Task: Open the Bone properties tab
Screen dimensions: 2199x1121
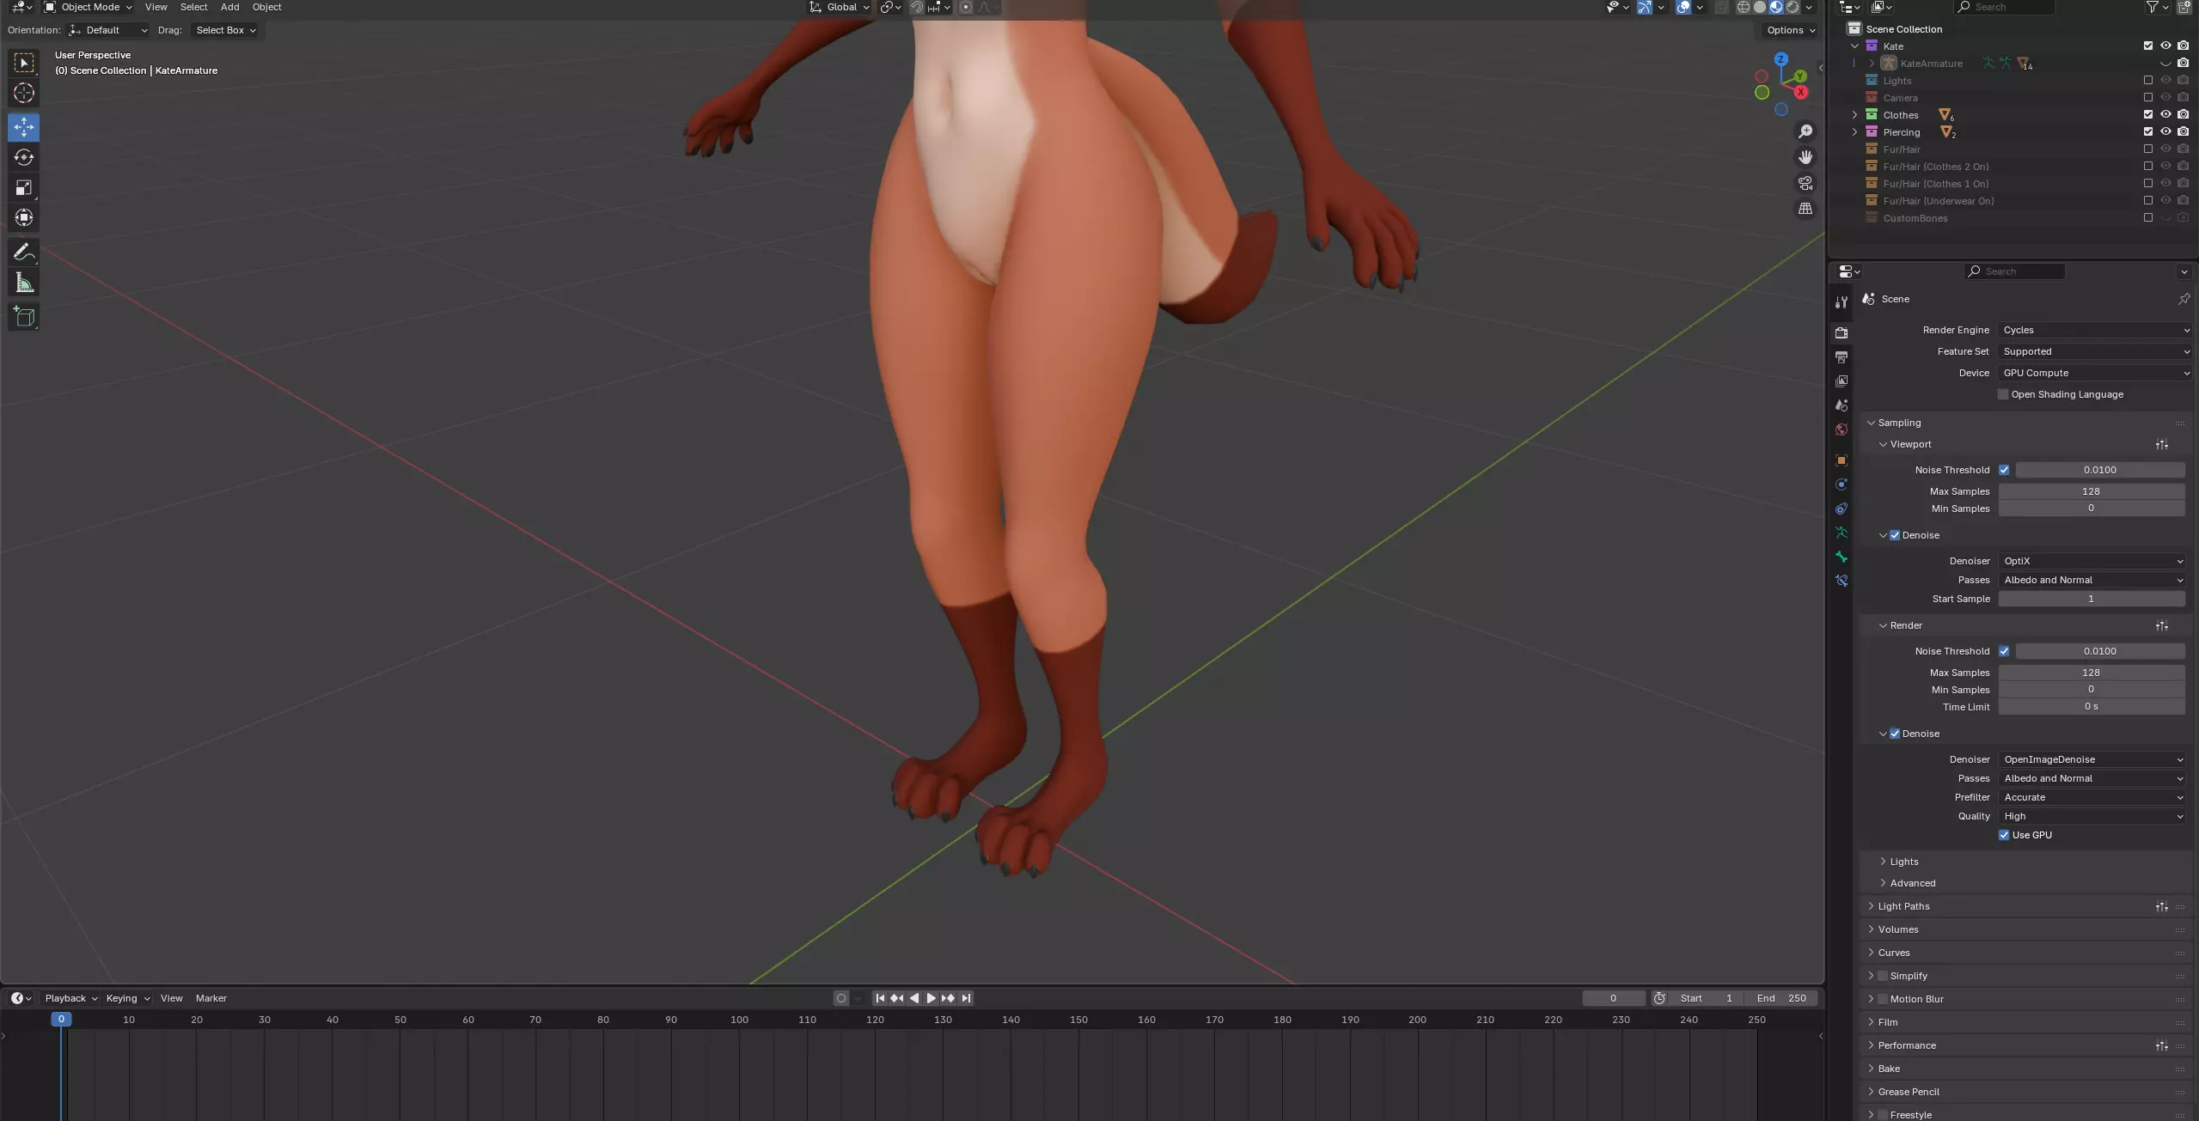Action: 1842,557
